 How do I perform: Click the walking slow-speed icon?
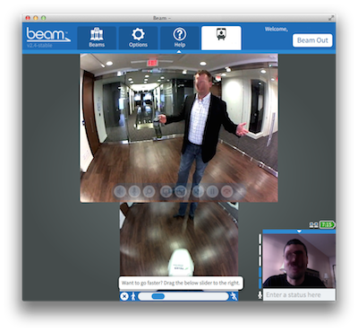[x=133, y=296]
